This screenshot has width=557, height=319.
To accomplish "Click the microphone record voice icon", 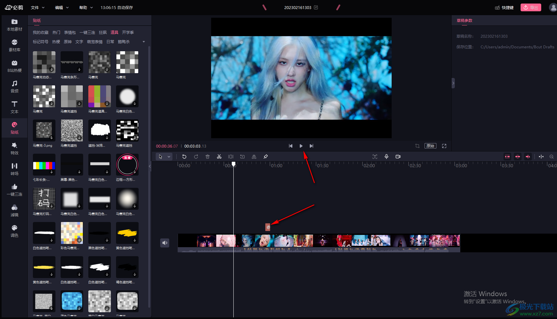I will tap(386, 157).
